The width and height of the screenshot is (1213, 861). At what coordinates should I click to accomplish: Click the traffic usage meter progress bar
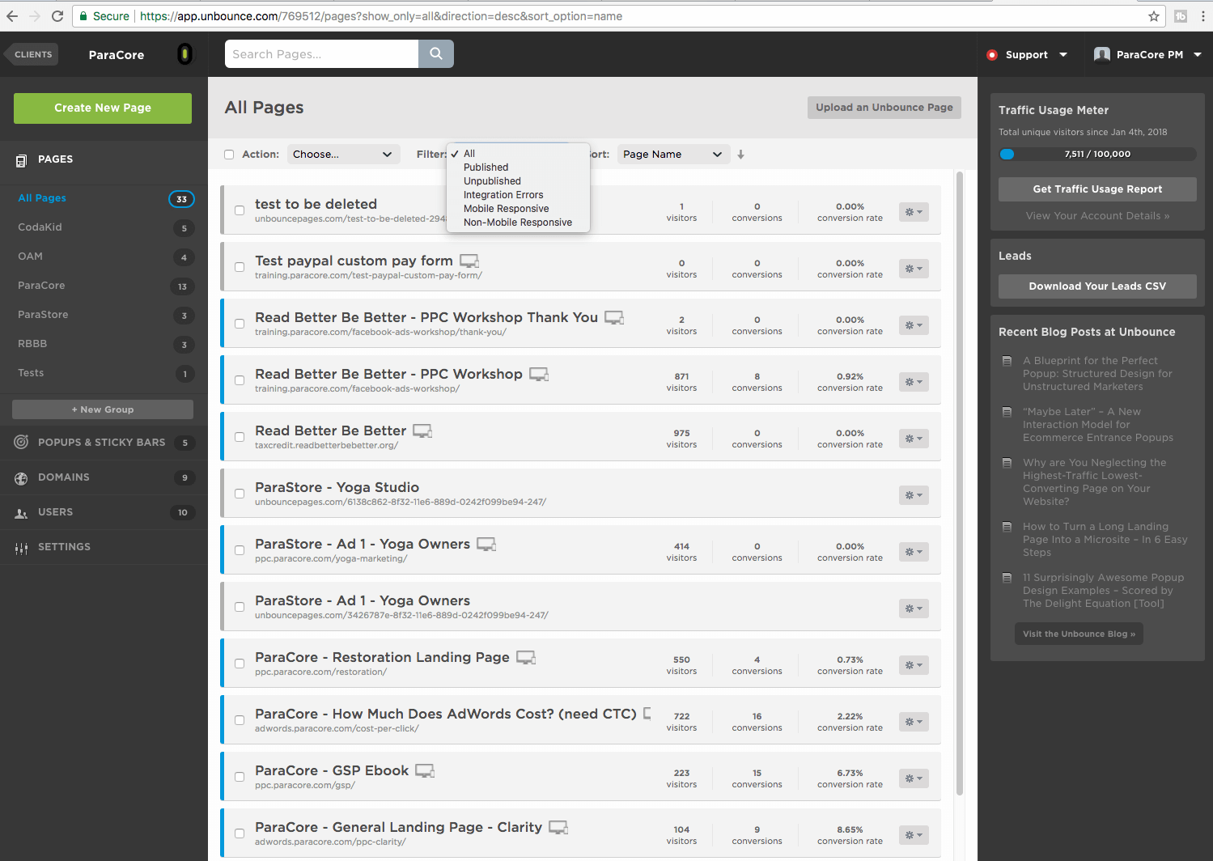coord(1097,154)
